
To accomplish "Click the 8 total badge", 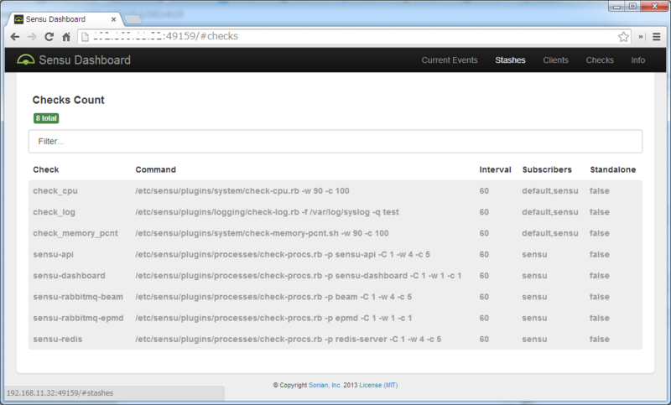I will click(46, 118).
